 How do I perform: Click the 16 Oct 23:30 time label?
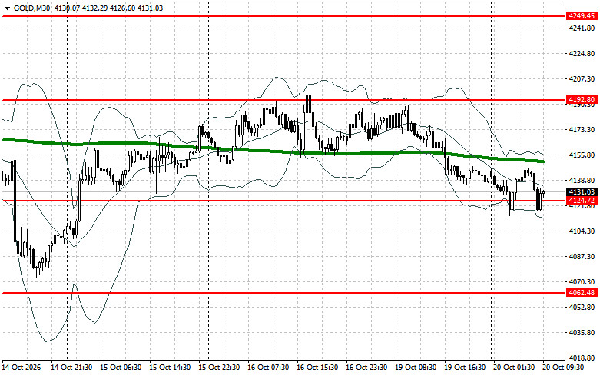coord(366,368)
